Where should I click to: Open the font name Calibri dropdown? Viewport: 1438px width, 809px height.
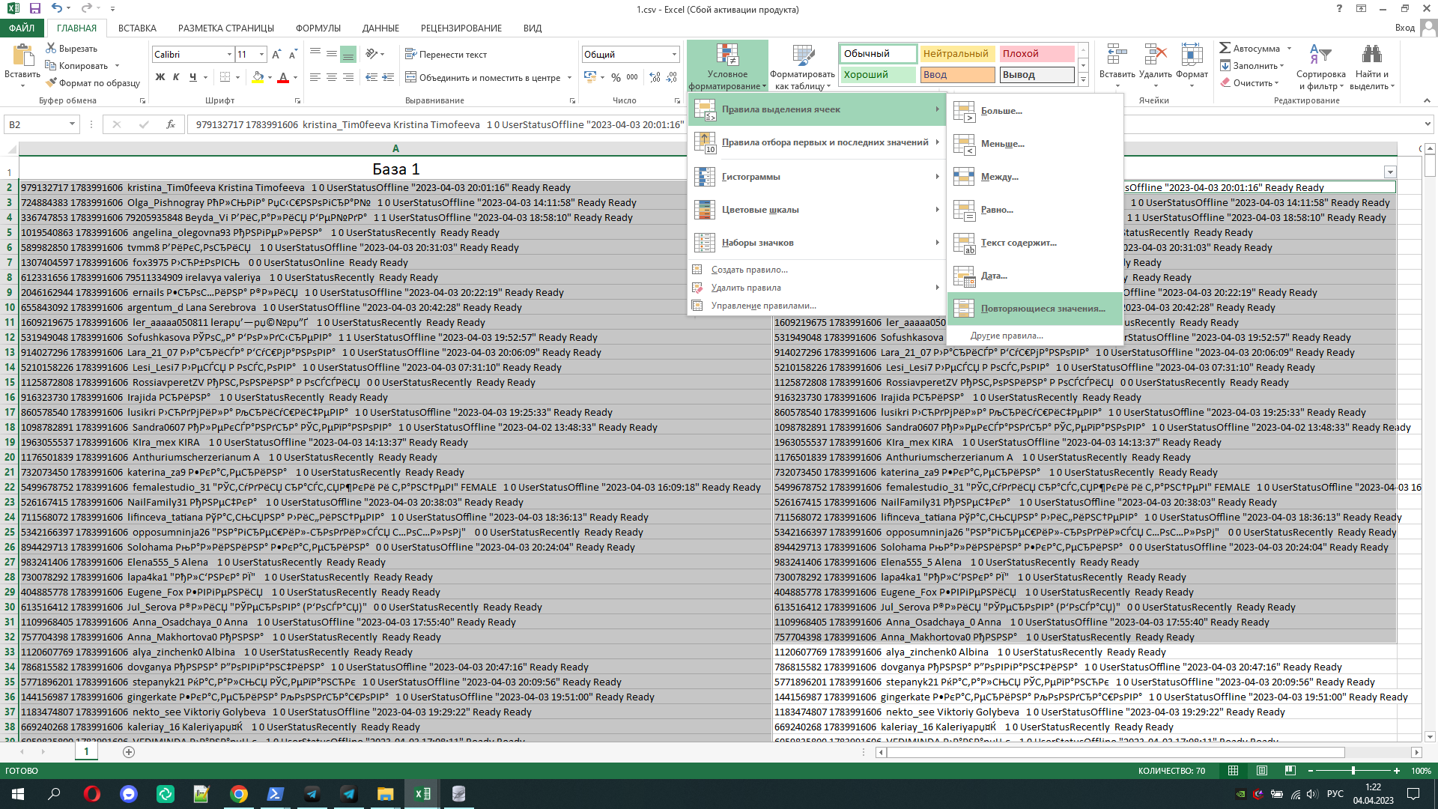(x=229, y=55)
